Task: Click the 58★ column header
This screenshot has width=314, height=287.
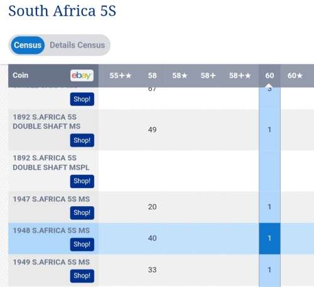Action: pyautogui.click(x=180, y=75)
